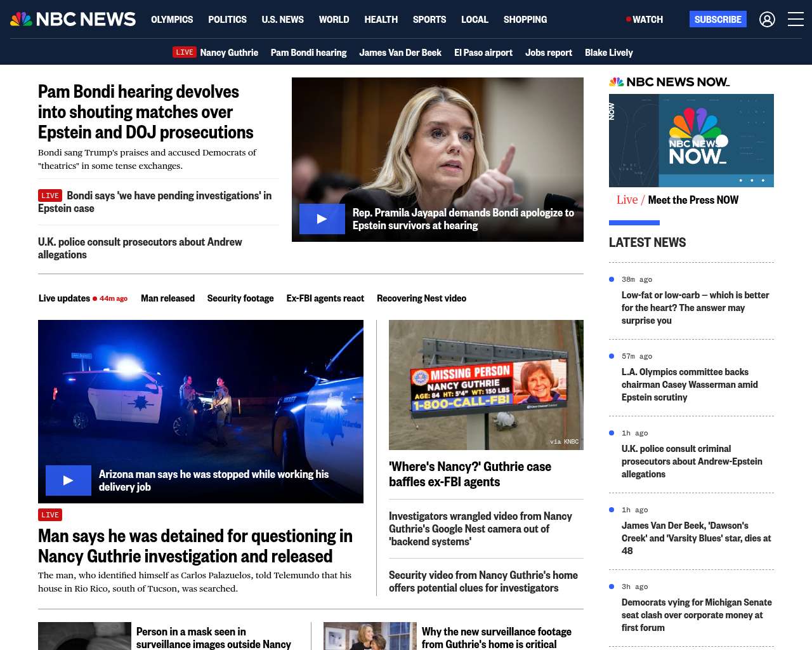Click the NBC News Now logo header
The image size is (812, 650).
point(669,82)
